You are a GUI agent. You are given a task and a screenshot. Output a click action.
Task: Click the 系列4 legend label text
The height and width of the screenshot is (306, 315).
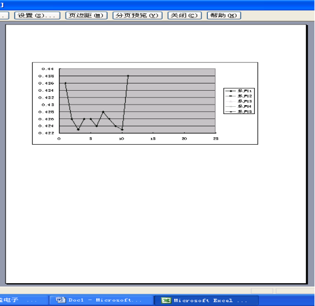tap(245, 106)
